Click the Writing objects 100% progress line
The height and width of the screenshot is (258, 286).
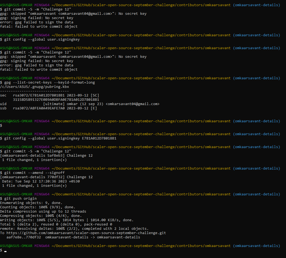click(x=49, y=220)
